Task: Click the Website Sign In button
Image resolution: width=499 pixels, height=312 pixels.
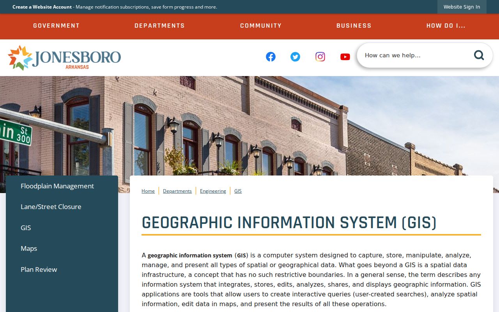Action: point(462,7)
